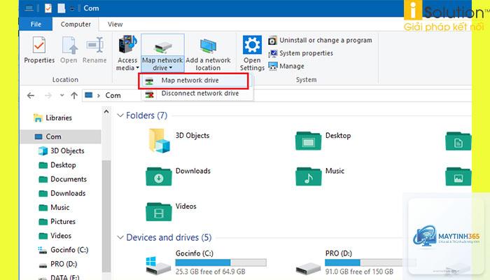The width and height of the screenshot is (490, 280).
Task: Click the Open Settings gear icon
Action: click(252, 45)
